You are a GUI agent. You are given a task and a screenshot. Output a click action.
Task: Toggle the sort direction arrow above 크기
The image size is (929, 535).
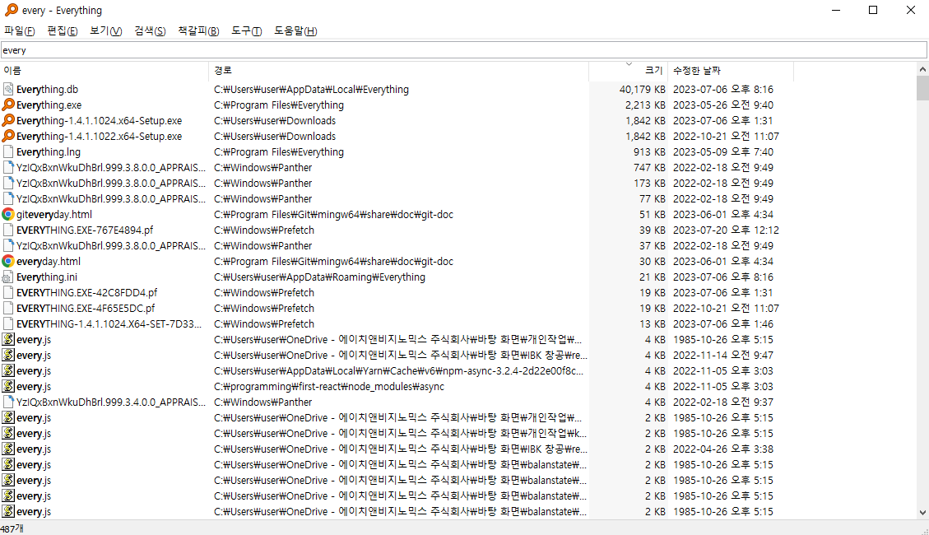click(x=629, y=64)
